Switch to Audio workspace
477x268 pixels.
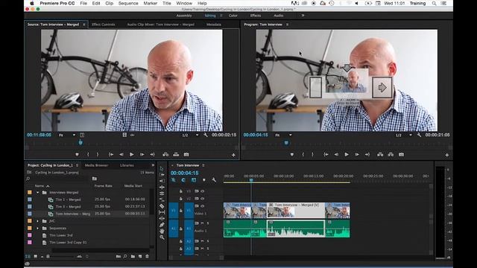pos(278,16)
